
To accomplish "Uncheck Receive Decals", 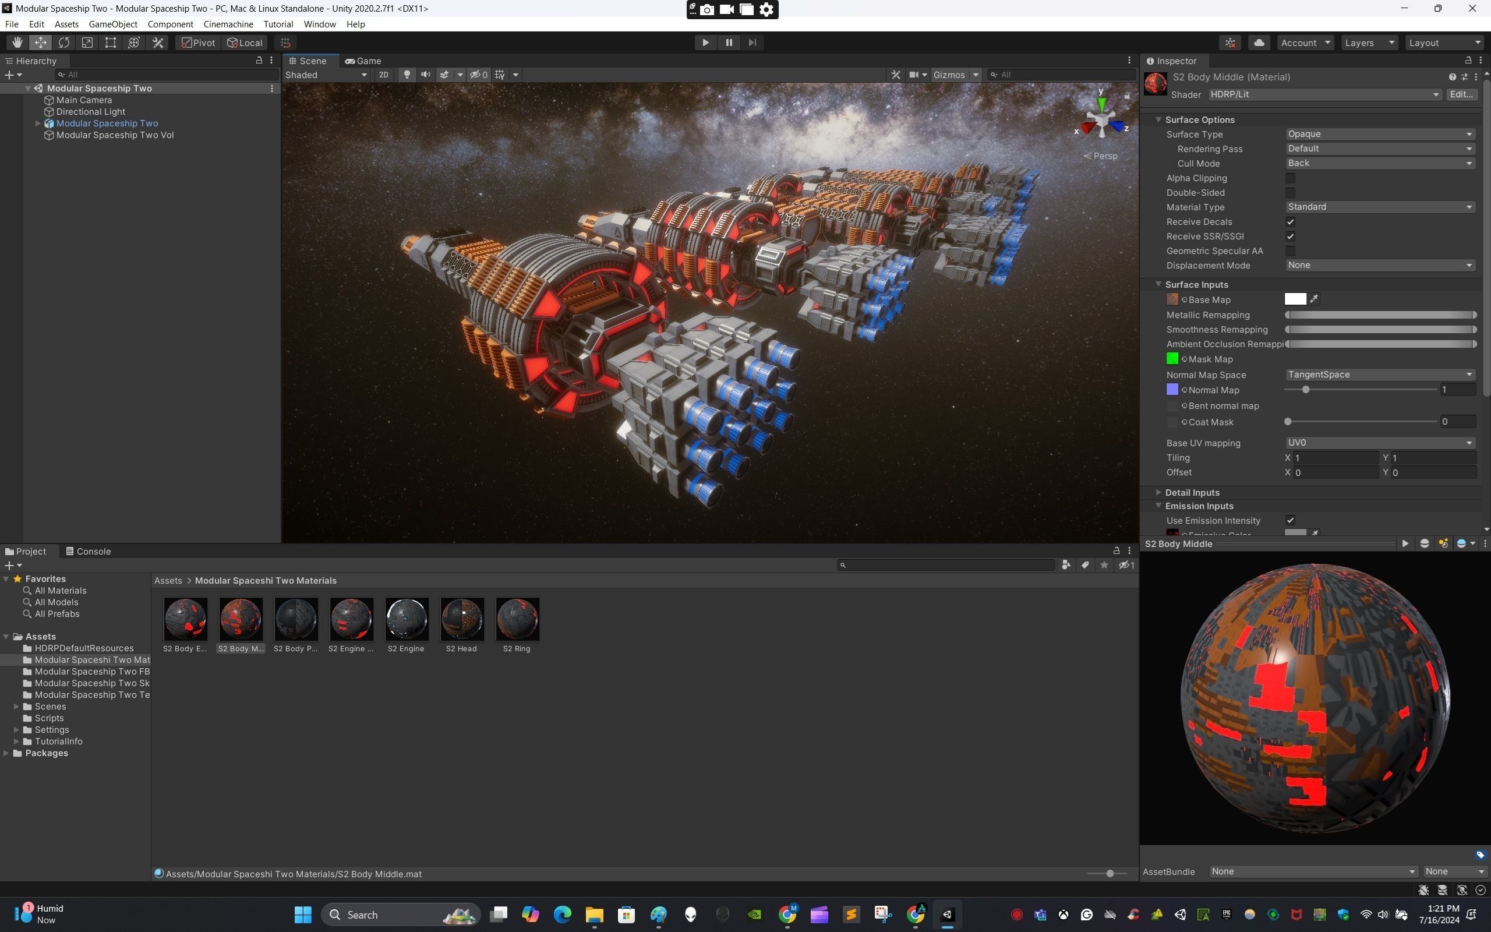I will coord(1290,222).
